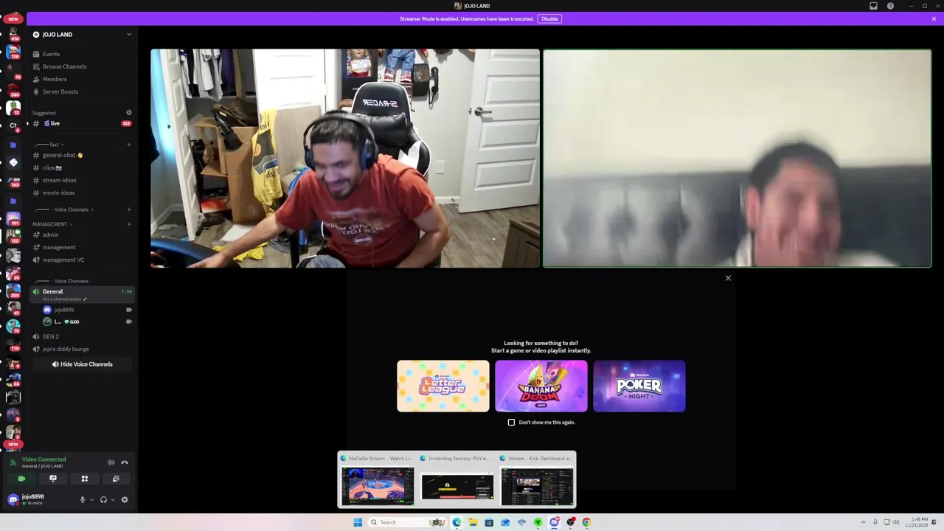Add a channel to the MANAGEMENT category
This screenshot has height=531, width=944.
pyautogui.click(x=129, y=224)
